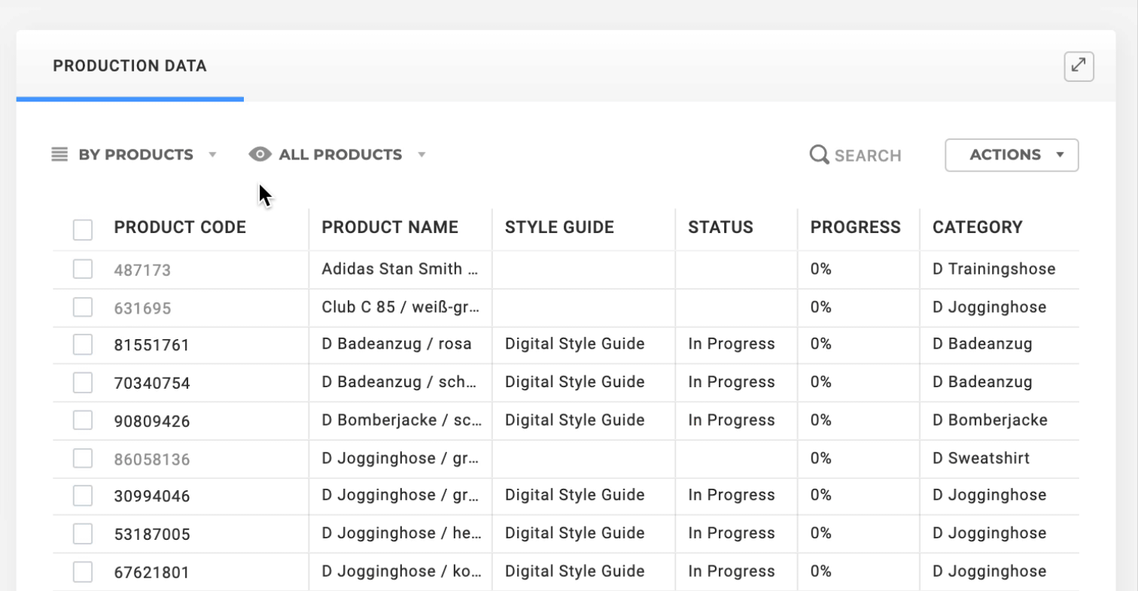Viewport: 1138px width, 591px height.
Task: Open product code 86058136 link
Action: click(152, 459)
